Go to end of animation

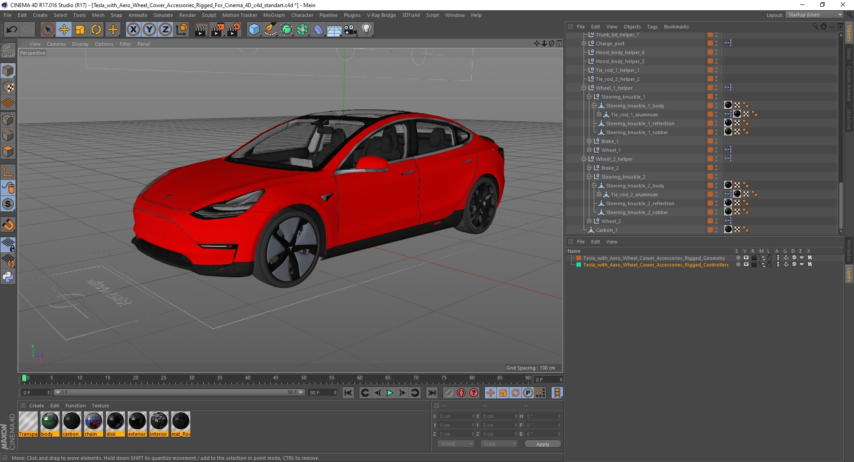click(x=432, y=393)
